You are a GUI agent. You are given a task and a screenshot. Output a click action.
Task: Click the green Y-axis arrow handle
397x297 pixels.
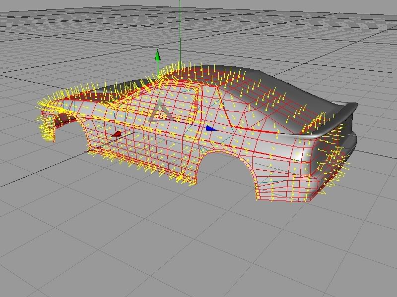tap(158, 55)
